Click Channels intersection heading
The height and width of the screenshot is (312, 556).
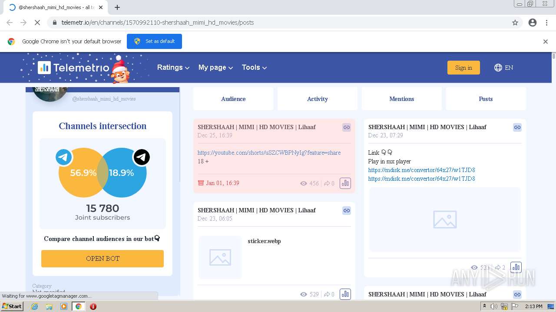pos(103,126)
